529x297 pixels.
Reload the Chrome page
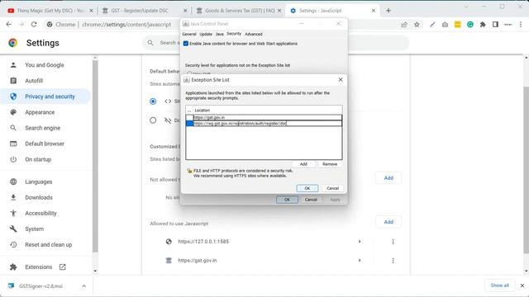[34, 24]
